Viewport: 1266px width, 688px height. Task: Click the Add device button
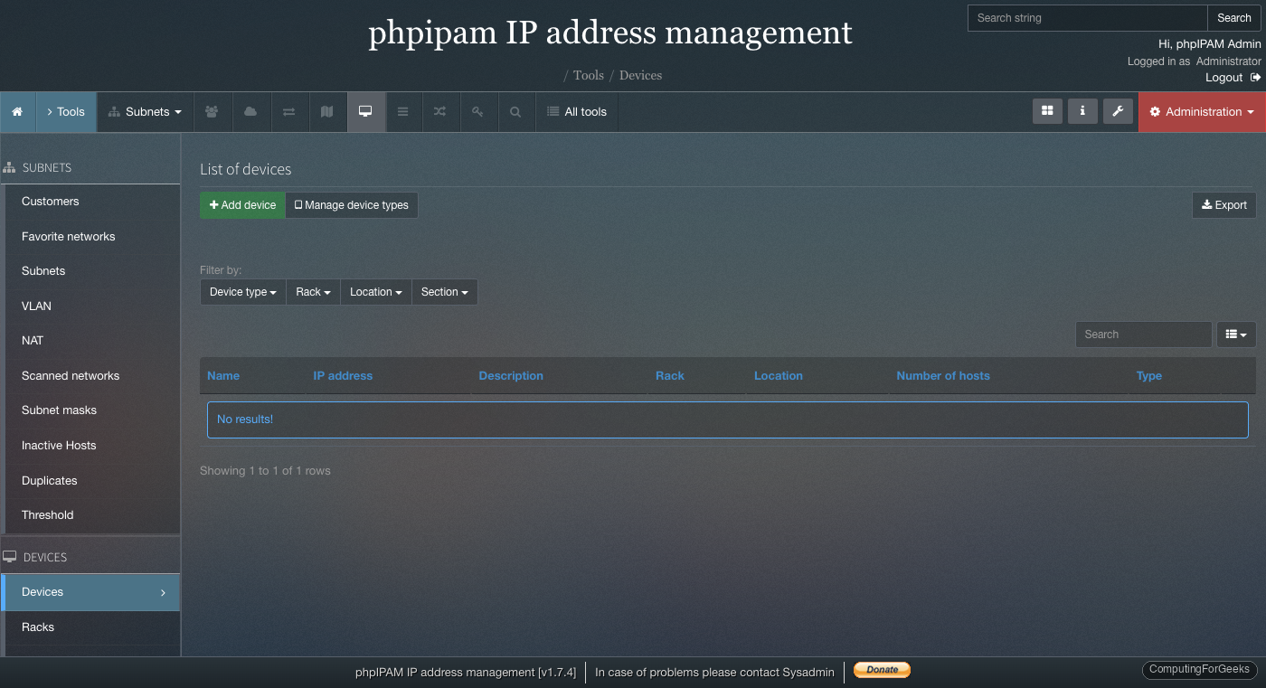[241, 205]
